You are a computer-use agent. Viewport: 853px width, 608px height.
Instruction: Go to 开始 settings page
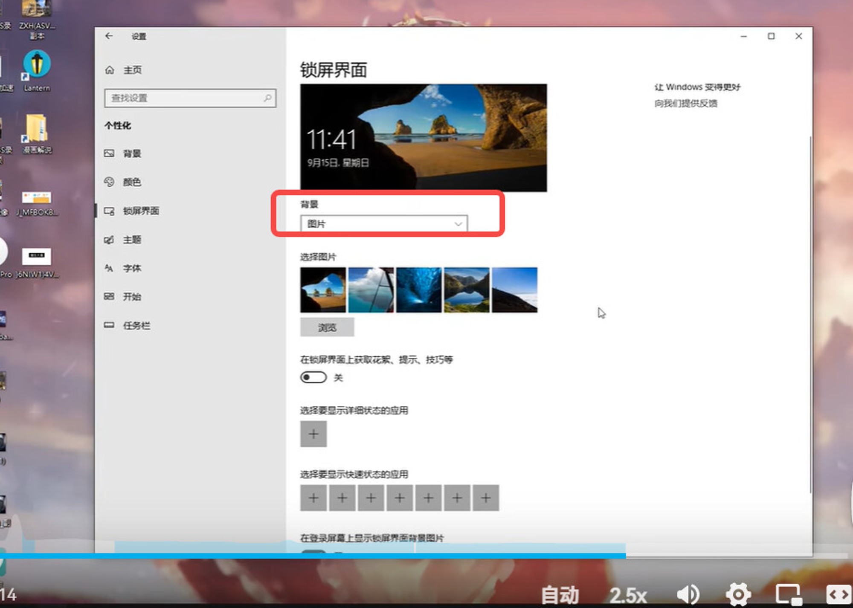click(x=132, y=297)
